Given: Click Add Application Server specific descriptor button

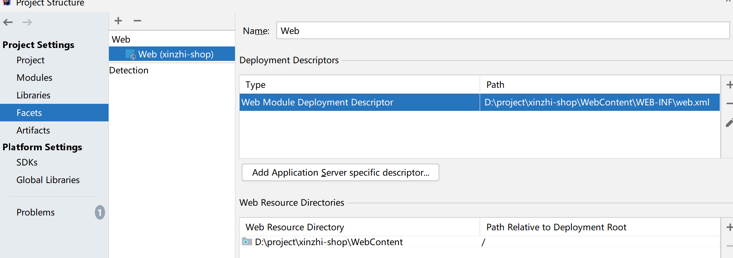Looking at the screenshot, I should pyautogui.click(x=340, y=173).
